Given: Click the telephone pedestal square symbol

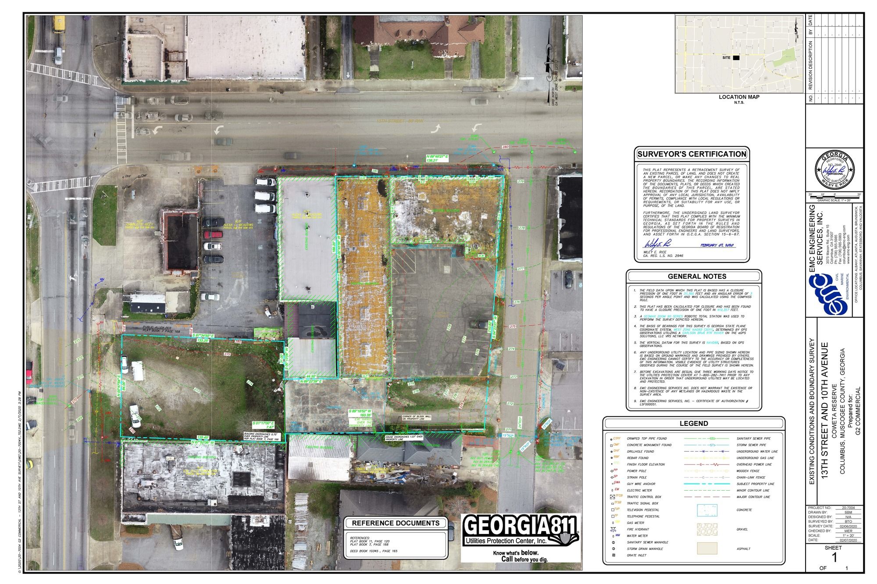Looking at the screenshot, I should coord(613,517).
